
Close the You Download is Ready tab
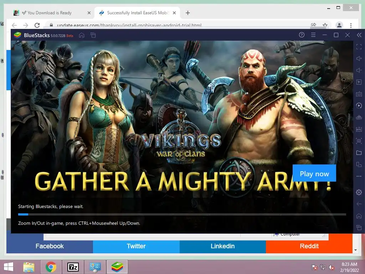pyautogui.click(x=89, y=13)
